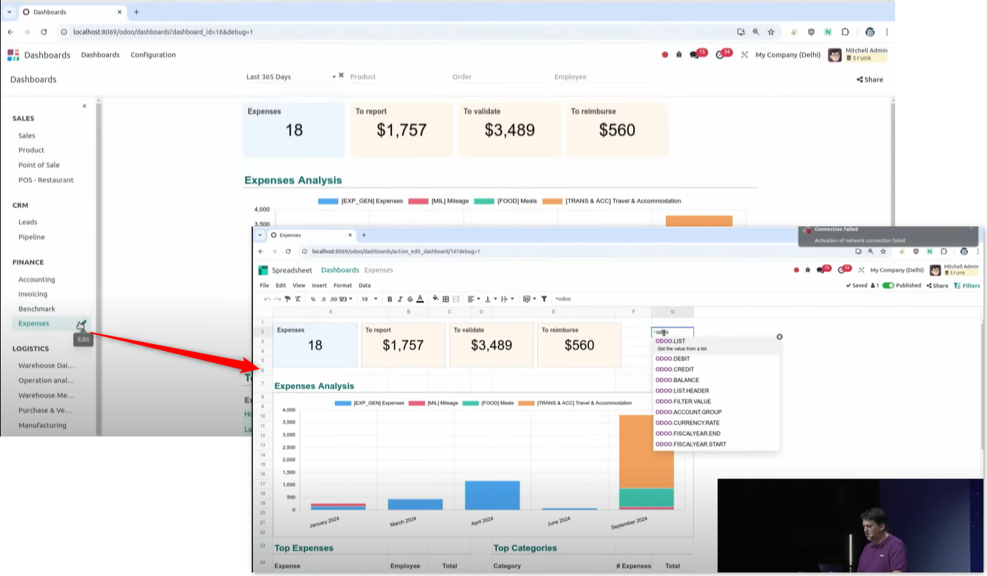Click Share in the Dashboards window

[870, 80]
